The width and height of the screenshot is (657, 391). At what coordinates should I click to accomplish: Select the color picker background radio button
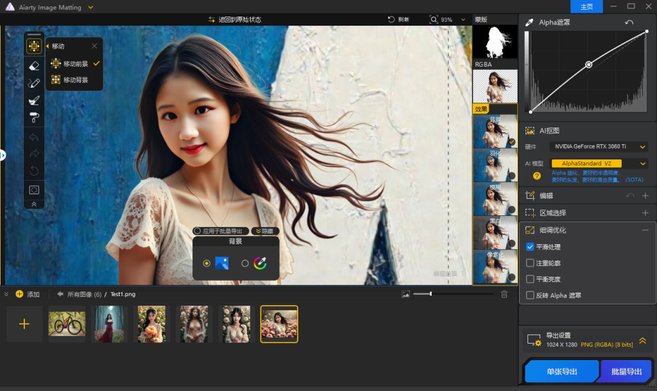click(x=245, y=263)
